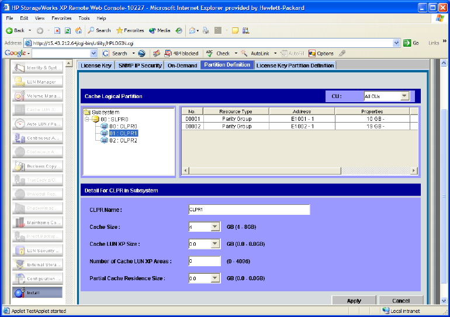
Task: Click the CLPR Name text field
Action: (248, 210)
